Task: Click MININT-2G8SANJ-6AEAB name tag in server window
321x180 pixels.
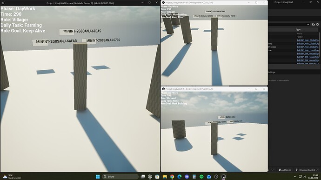Action: point(56,41)
